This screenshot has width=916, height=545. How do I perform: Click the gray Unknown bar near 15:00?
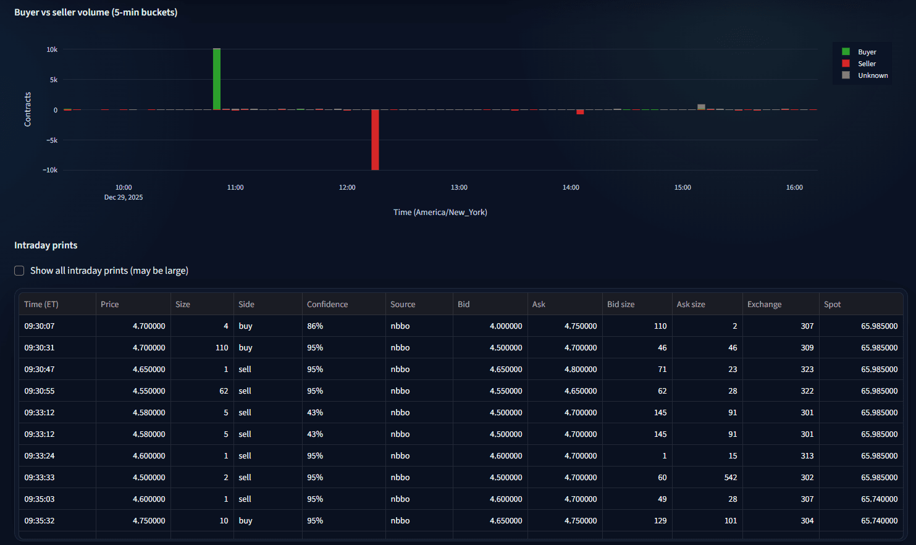[x=701, y=106]
